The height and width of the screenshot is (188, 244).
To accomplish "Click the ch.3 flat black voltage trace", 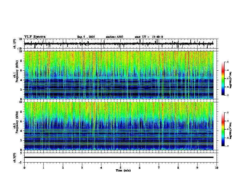I will click(119, 157).
